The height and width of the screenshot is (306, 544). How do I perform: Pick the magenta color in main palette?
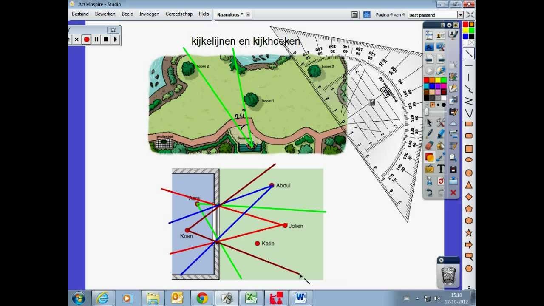[444, 86]
